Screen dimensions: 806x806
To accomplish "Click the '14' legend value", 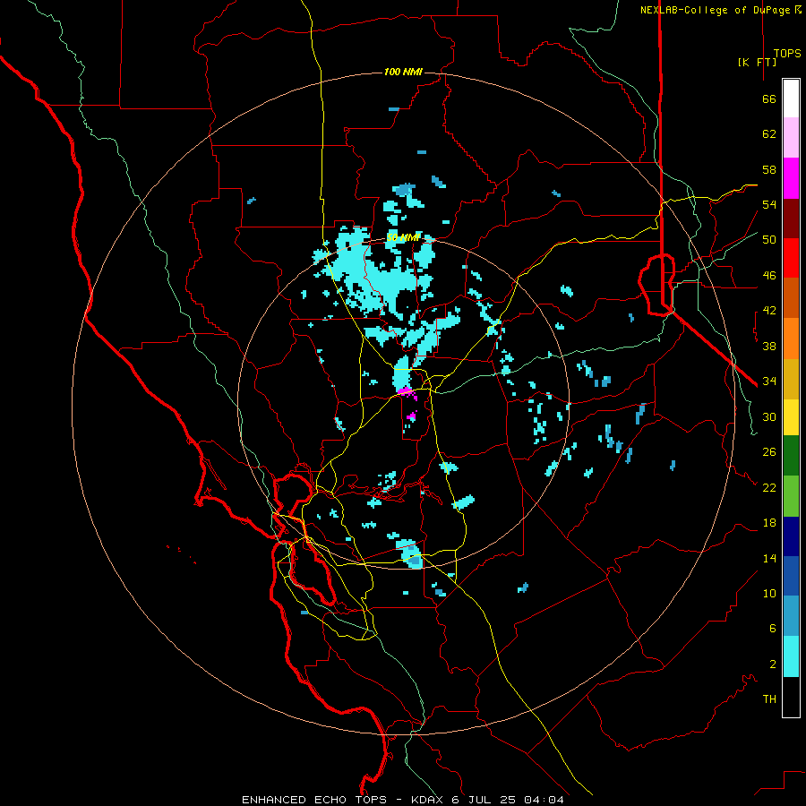I will [769, 558].
